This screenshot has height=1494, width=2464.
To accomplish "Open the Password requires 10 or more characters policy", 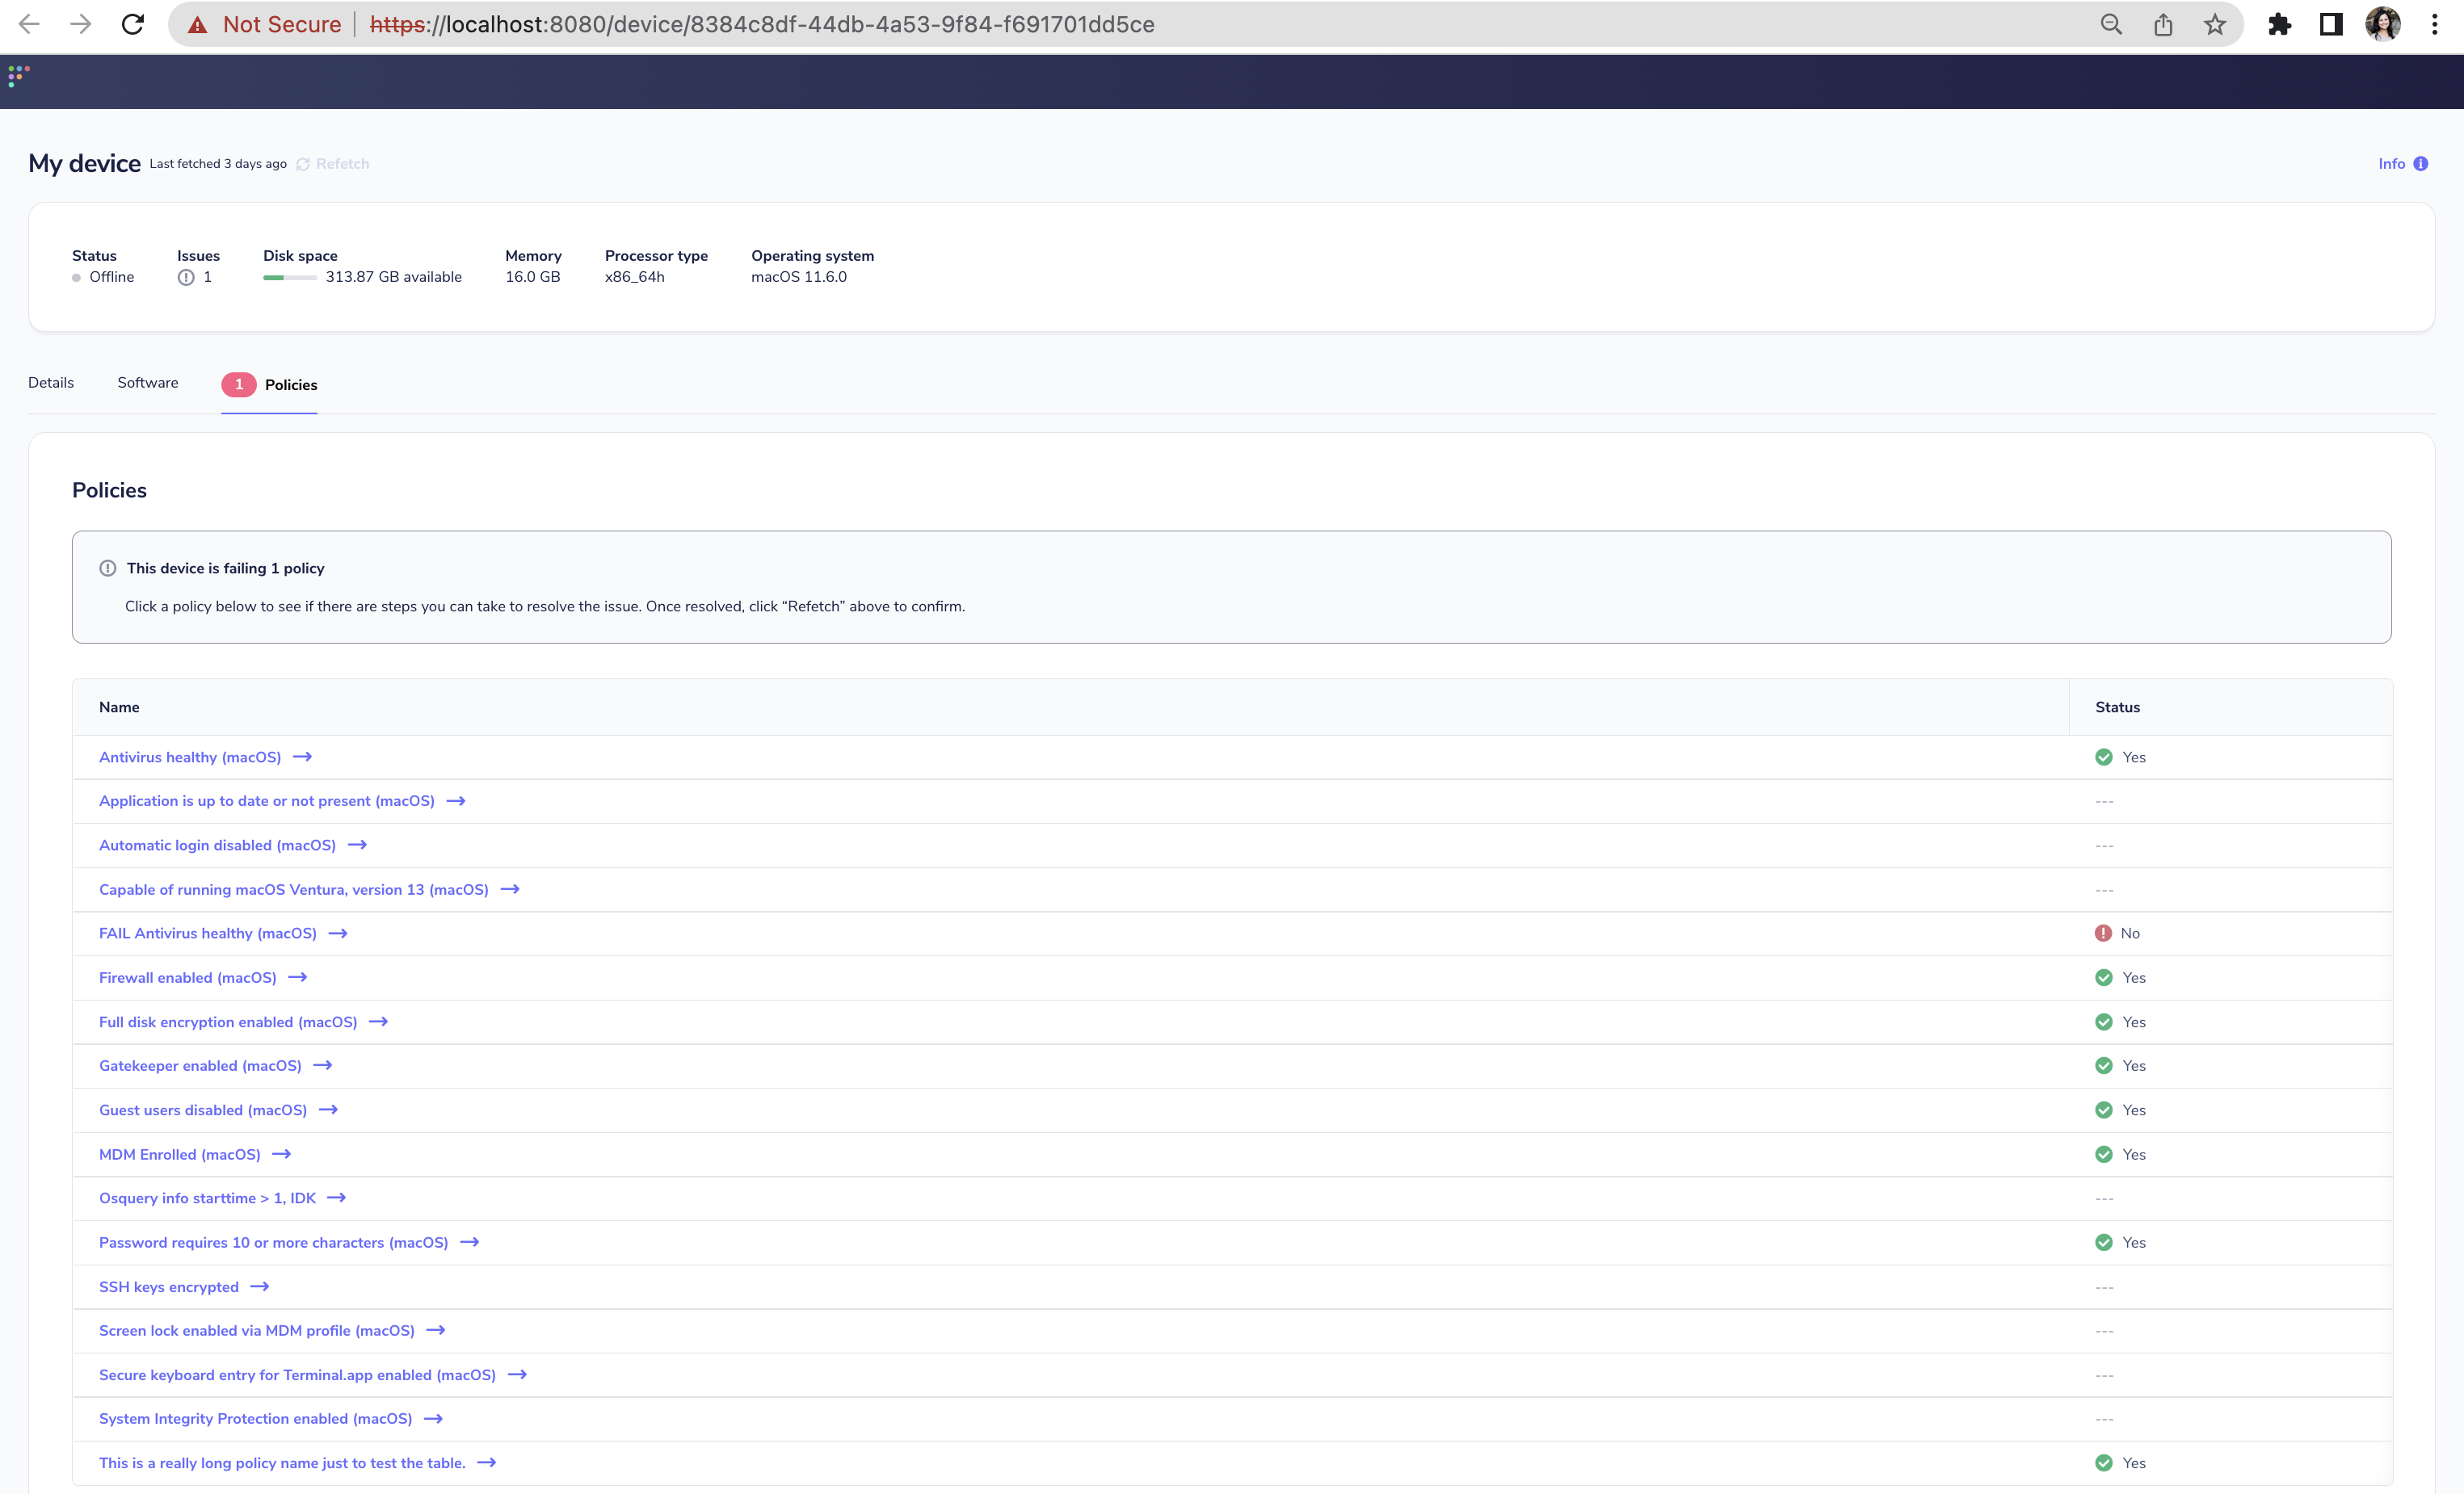I will tap(273, 1242).
